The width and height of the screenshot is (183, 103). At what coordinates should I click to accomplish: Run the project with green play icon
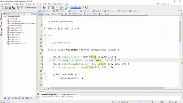[57, 7]
